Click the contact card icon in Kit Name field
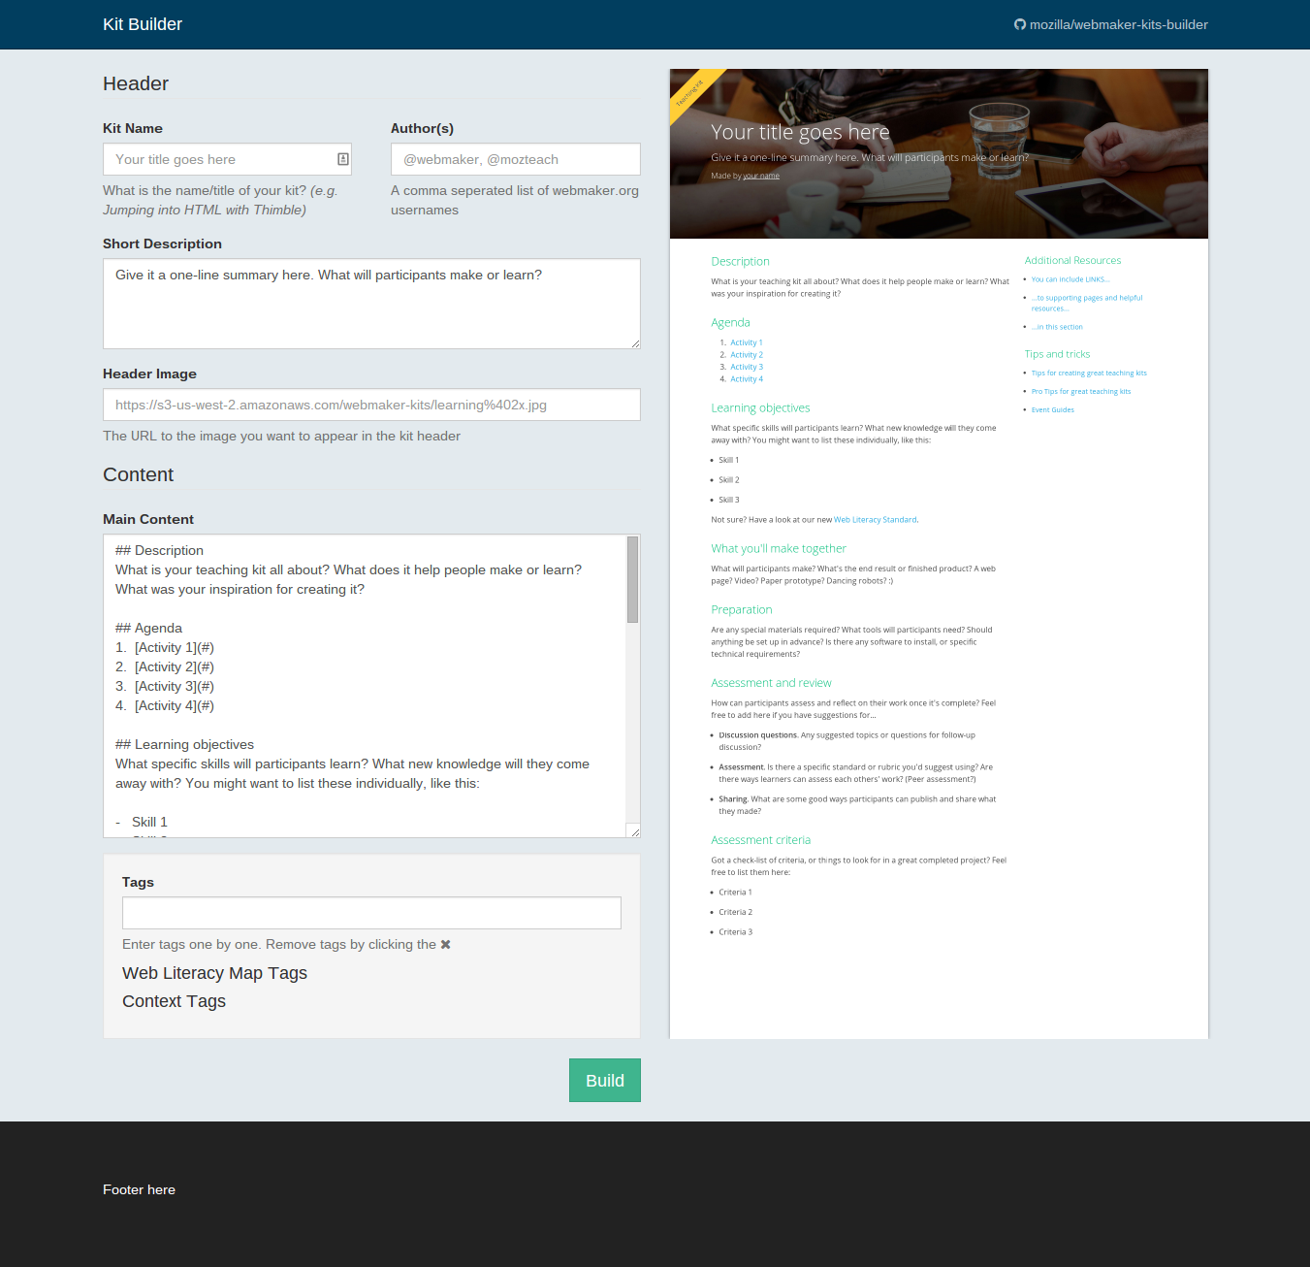The image size is (1310, 1267). pyautogui.click(x=343, y=159)
